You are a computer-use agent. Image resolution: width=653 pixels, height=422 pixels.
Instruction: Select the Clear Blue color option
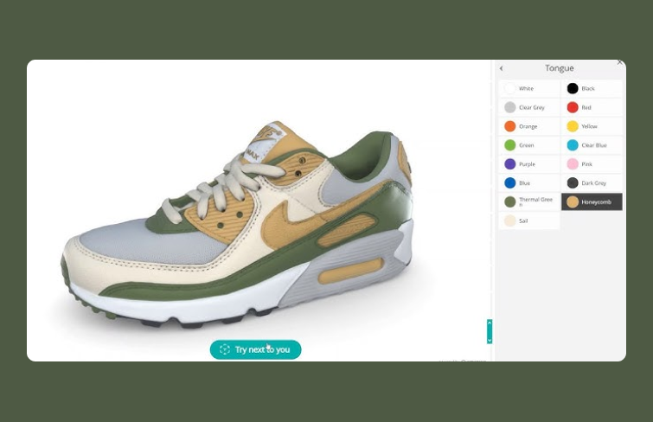click(x=592, y=145)
